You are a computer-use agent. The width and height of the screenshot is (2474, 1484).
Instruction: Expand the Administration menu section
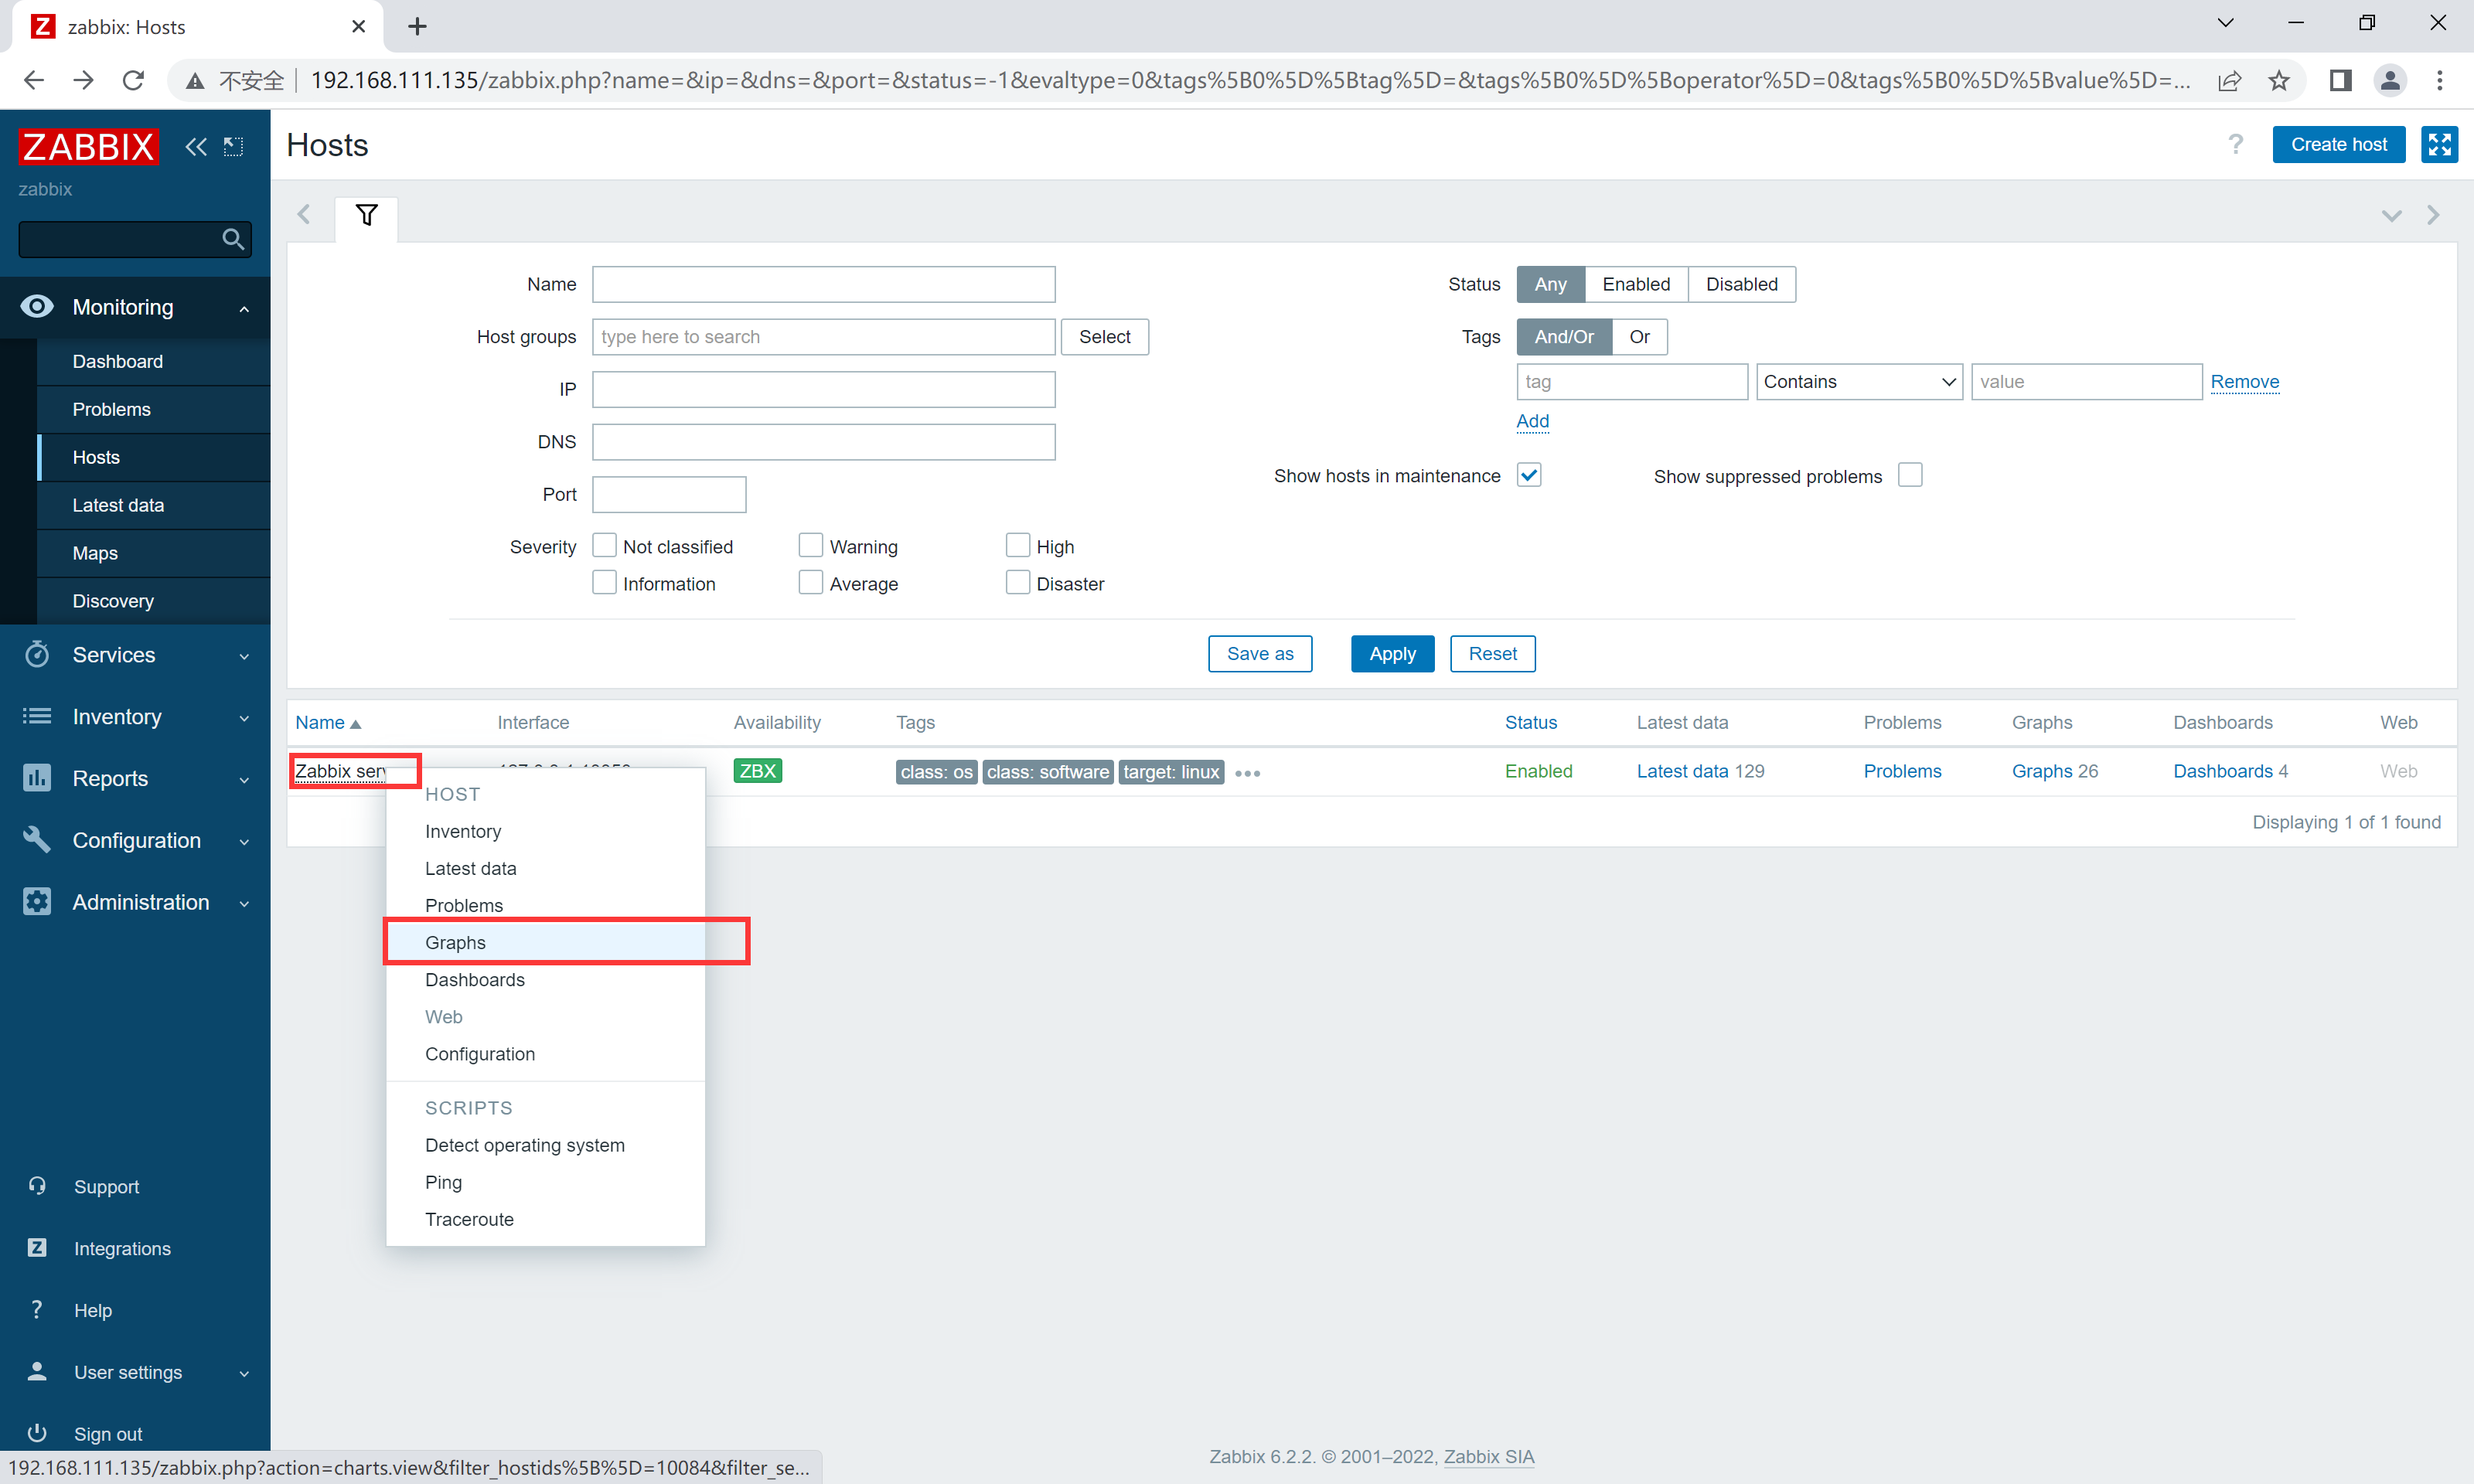pyautogui.click(x=244, y=903)
